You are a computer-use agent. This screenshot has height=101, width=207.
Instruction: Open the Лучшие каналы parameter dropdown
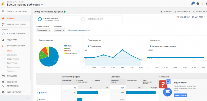click(44, 30)
